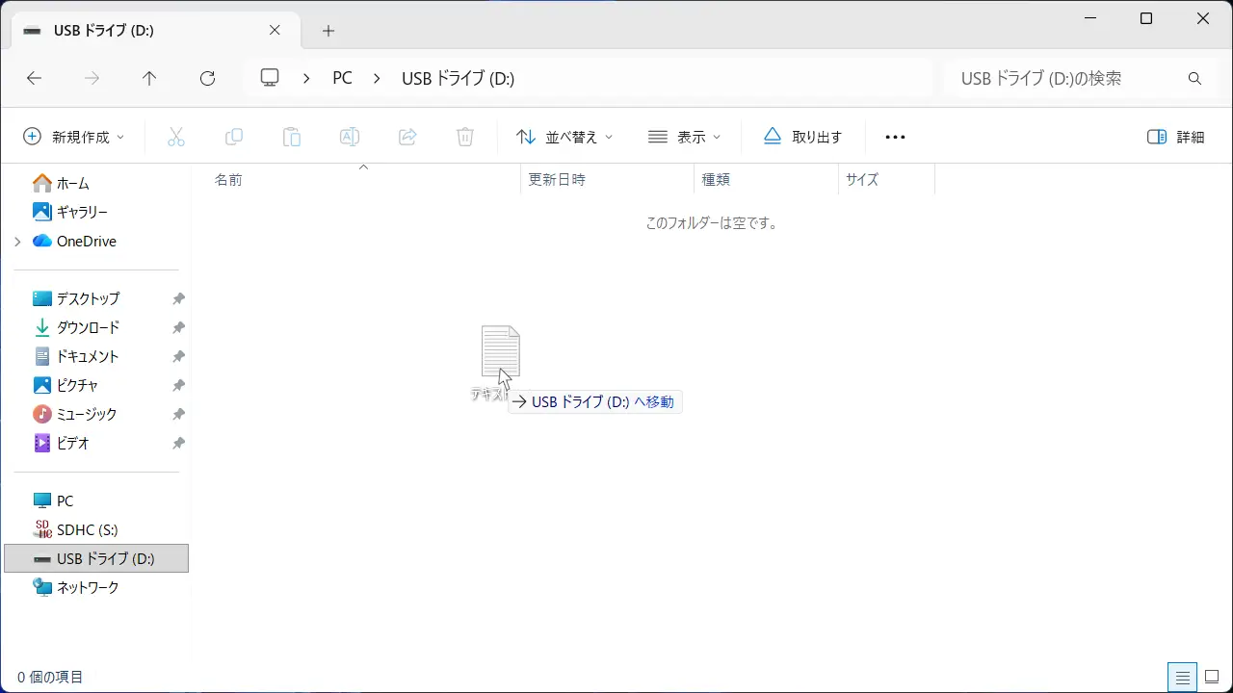This screenshot has height=693, width=1233.
Task: Open a new Explorer tab with the plus button
Action: click(x=328, y=30)
